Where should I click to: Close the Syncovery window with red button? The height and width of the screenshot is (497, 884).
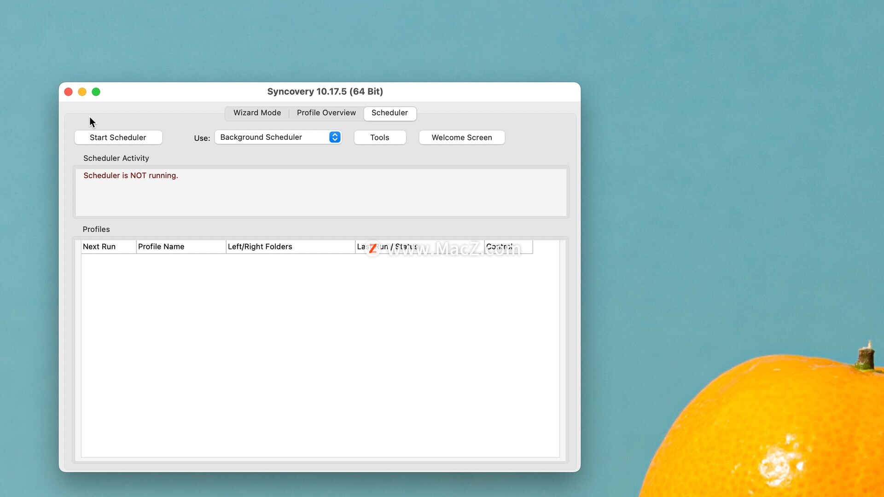[69, 92]
